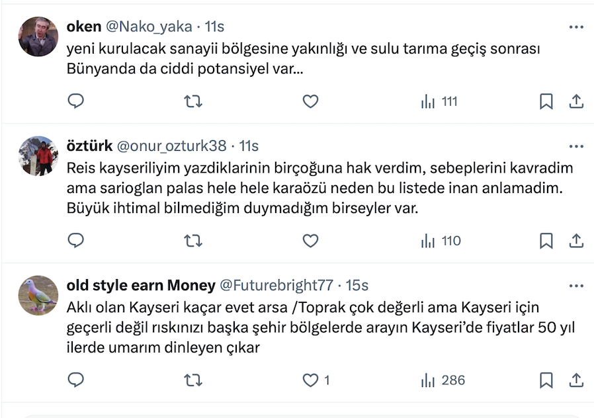Open the @Nako_yaka profile handle

point(149,26)
